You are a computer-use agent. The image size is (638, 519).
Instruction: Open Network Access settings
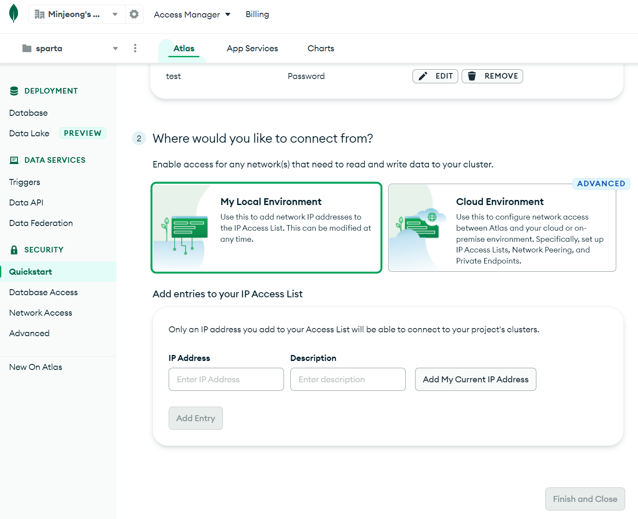[41, 313]
